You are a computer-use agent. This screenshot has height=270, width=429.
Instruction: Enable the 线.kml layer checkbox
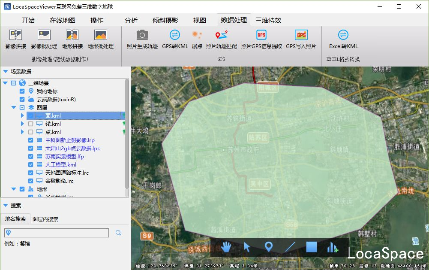pyautogui.click(x=31, y=124)
